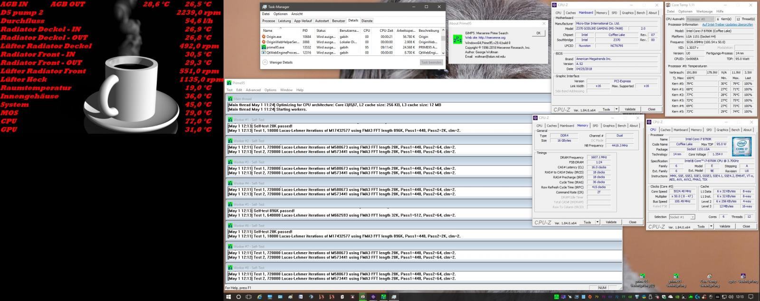This screenshot has width=760, height=301.
Task: Sort Task-Manager by PID column header
Action: 309,30
